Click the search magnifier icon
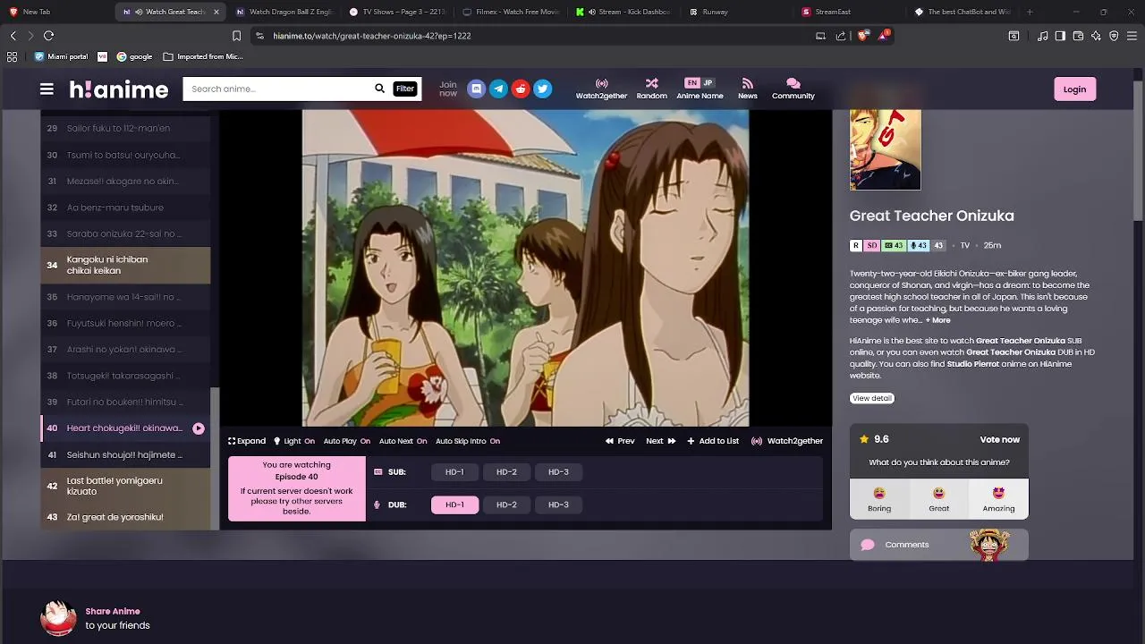 tap(379, 89)
